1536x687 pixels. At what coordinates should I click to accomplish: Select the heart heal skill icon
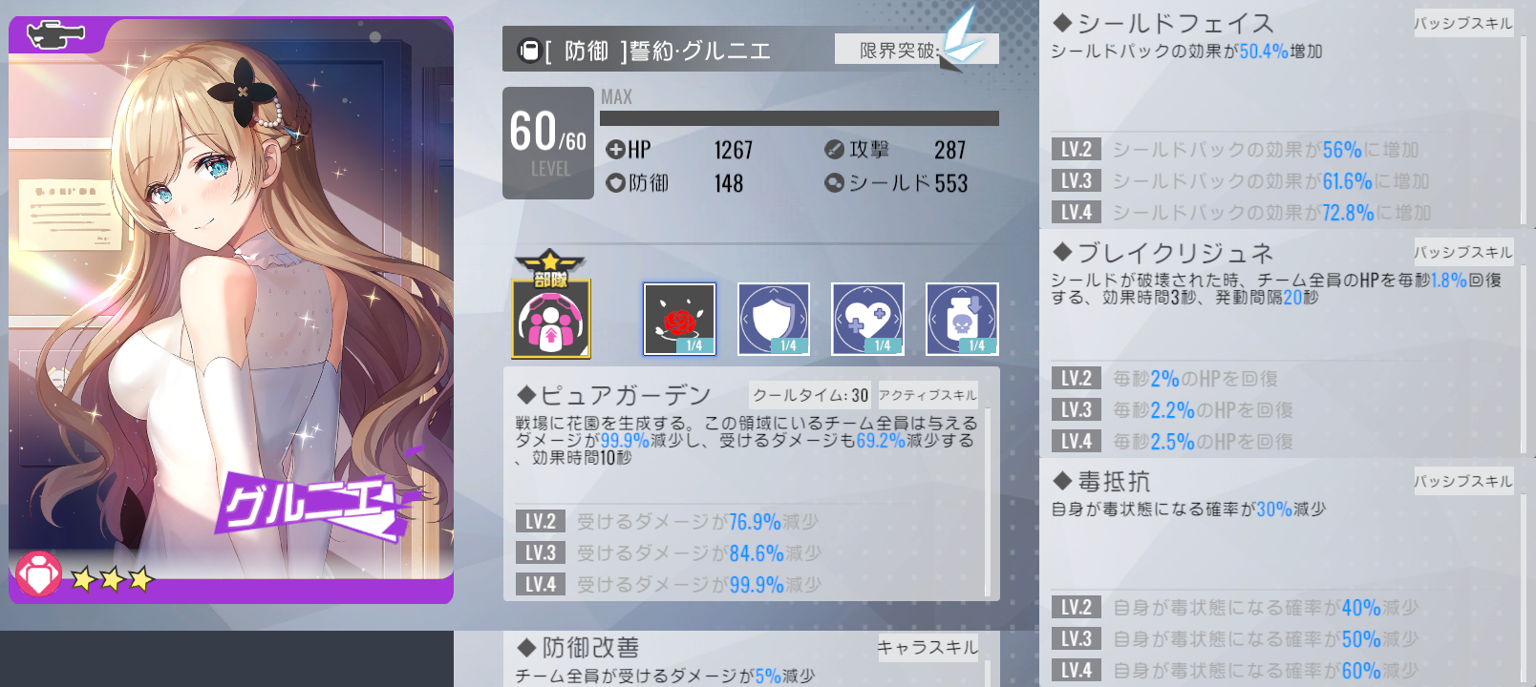867,319
